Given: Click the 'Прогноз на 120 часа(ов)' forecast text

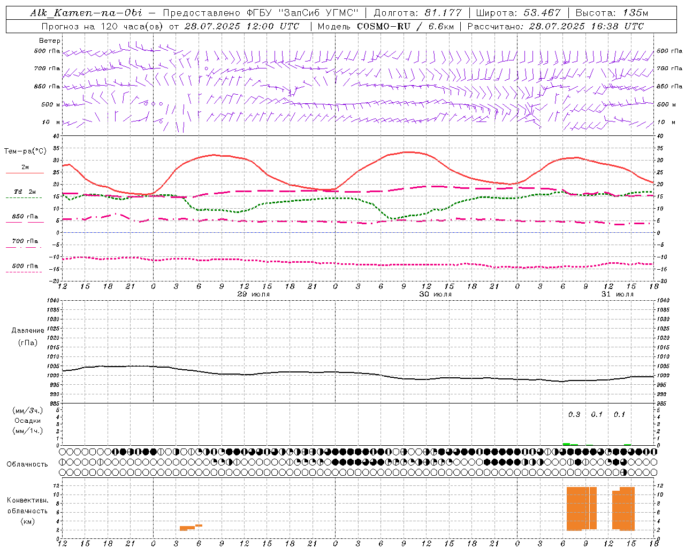Looking at the screenshot, I should tap(103, 26).
